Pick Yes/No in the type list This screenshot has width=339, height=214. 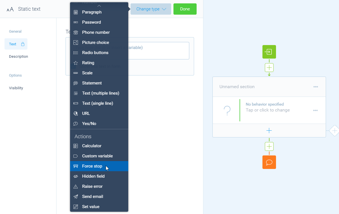point(99,124)
